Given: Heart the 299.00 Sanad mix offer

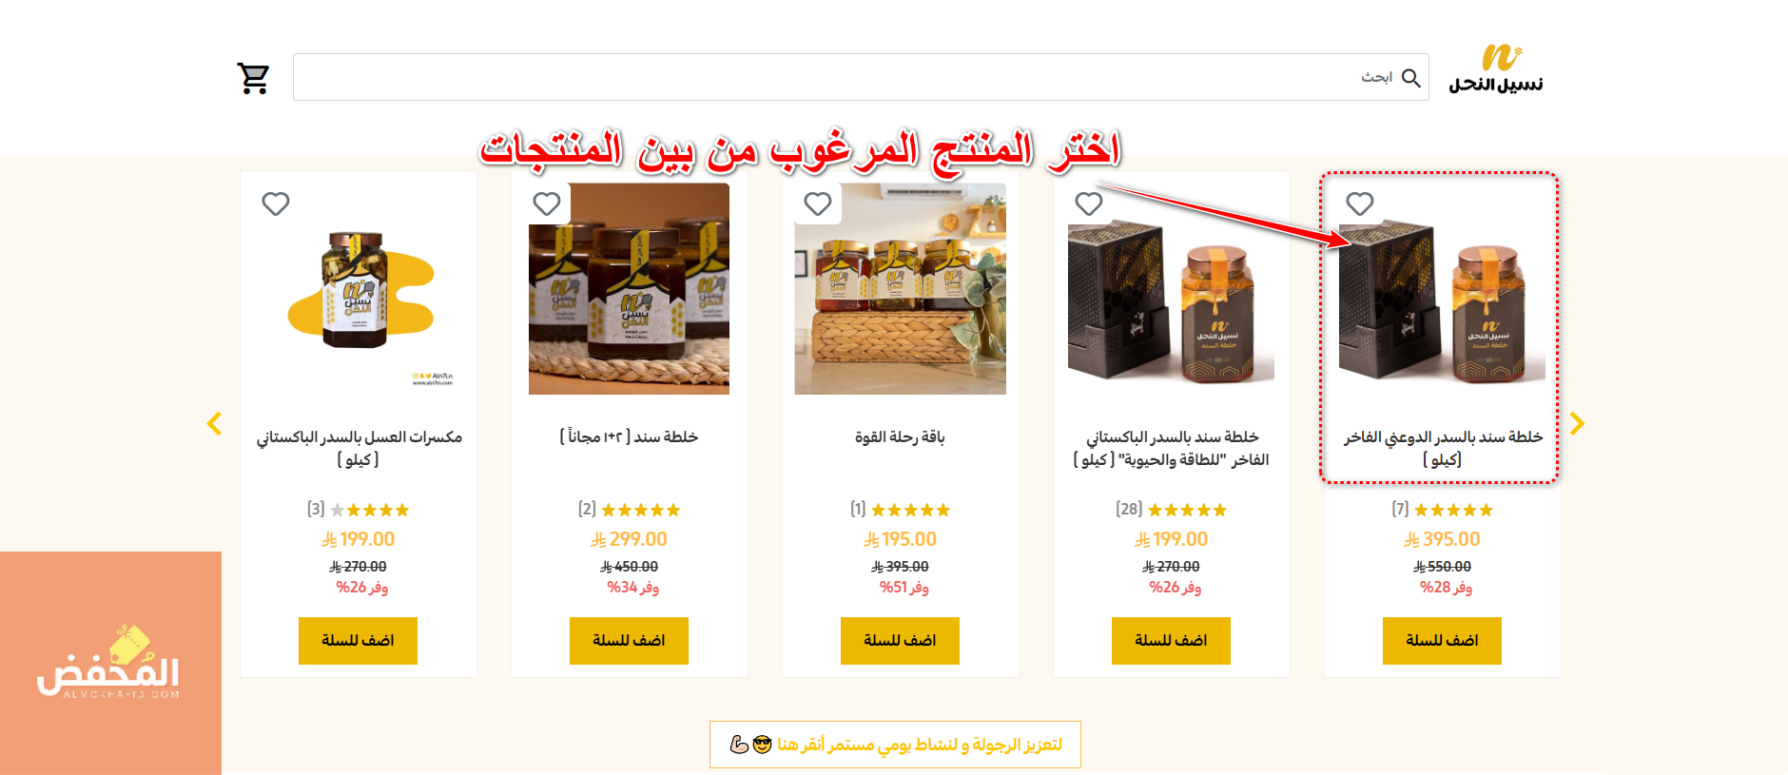Looking at the screenshot, I should click(547, 203).
